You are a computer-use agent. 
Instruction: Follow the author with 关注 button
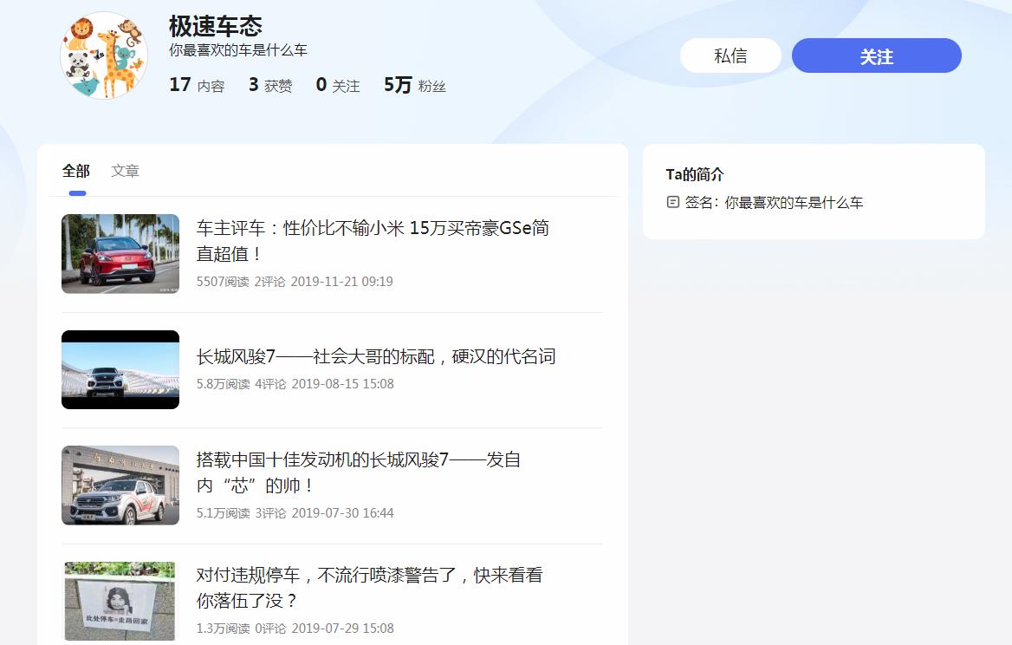(x=877, y=55)
